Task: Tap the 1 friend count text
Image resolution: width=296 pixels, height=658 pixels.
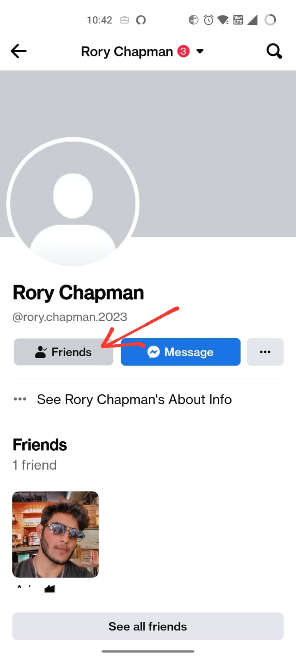Action: [35, 465]
